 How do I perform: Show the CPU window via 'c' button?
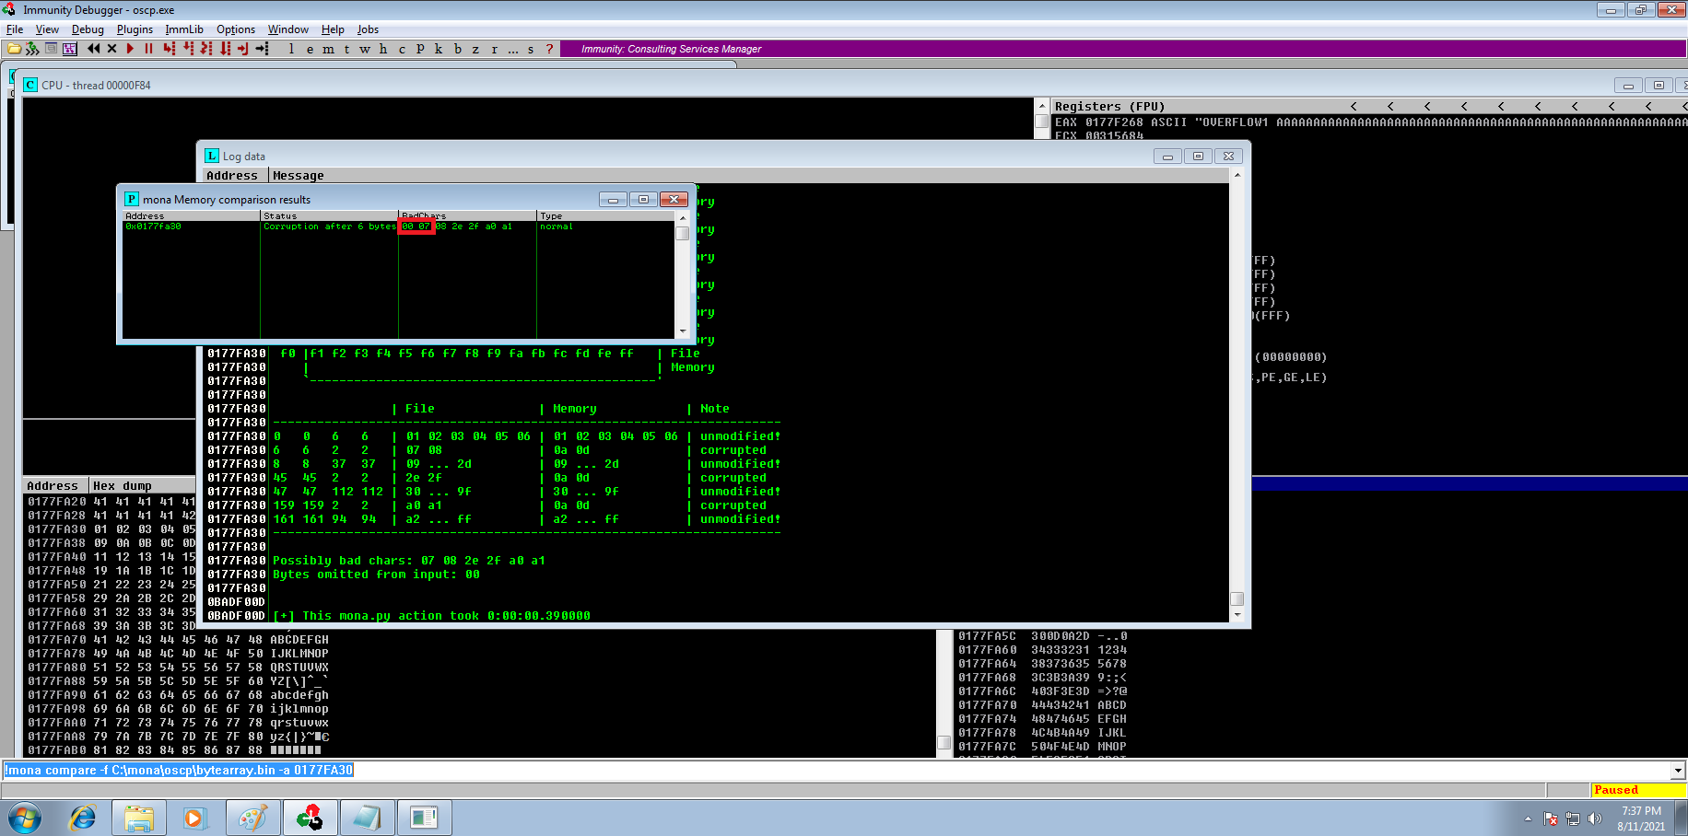[x=402, y=49]
